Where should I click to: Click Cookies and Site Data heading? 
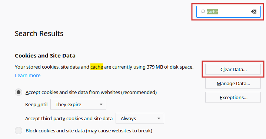click(45, 56)
